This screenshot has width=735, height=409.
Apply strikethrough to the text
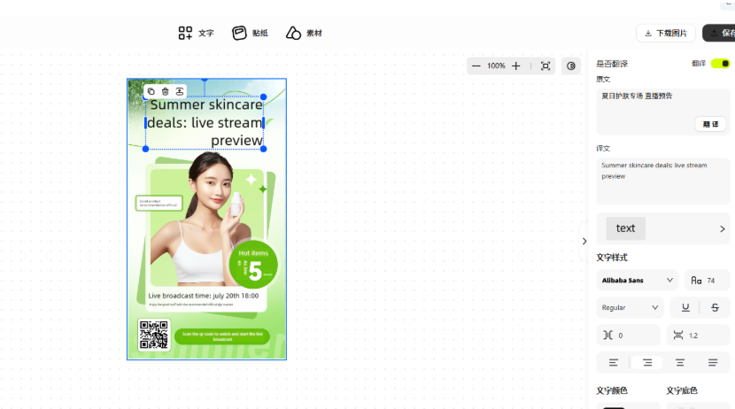point(715,307)
